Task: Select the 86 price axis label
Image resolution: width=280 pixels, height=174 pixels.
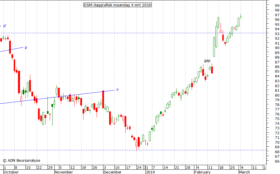Action: point(277,67)
